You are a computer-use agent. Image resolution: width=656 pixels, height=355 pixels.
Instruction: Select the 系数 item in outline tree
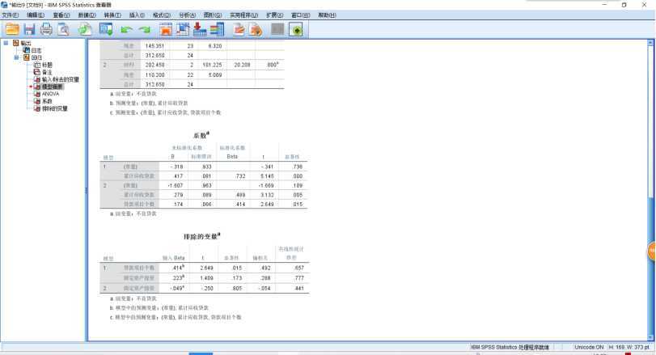click(47, 101)
